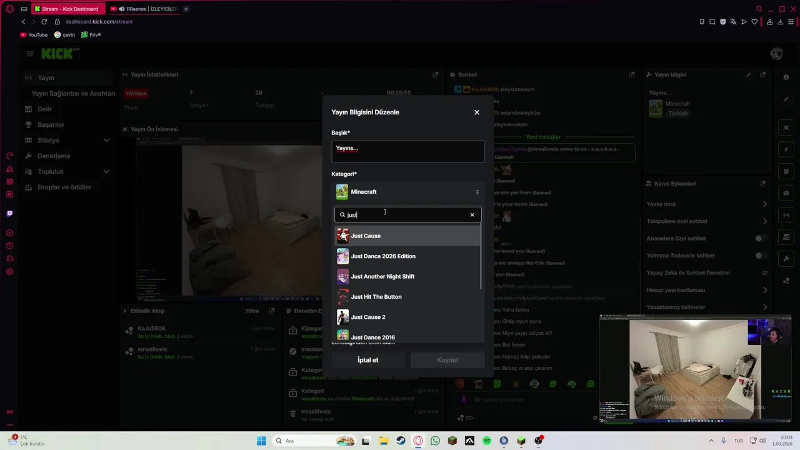Switch to Stream - Kick Dashboard tab
Viewport: 800px width, 450px height.
click(x=67, y=9)
